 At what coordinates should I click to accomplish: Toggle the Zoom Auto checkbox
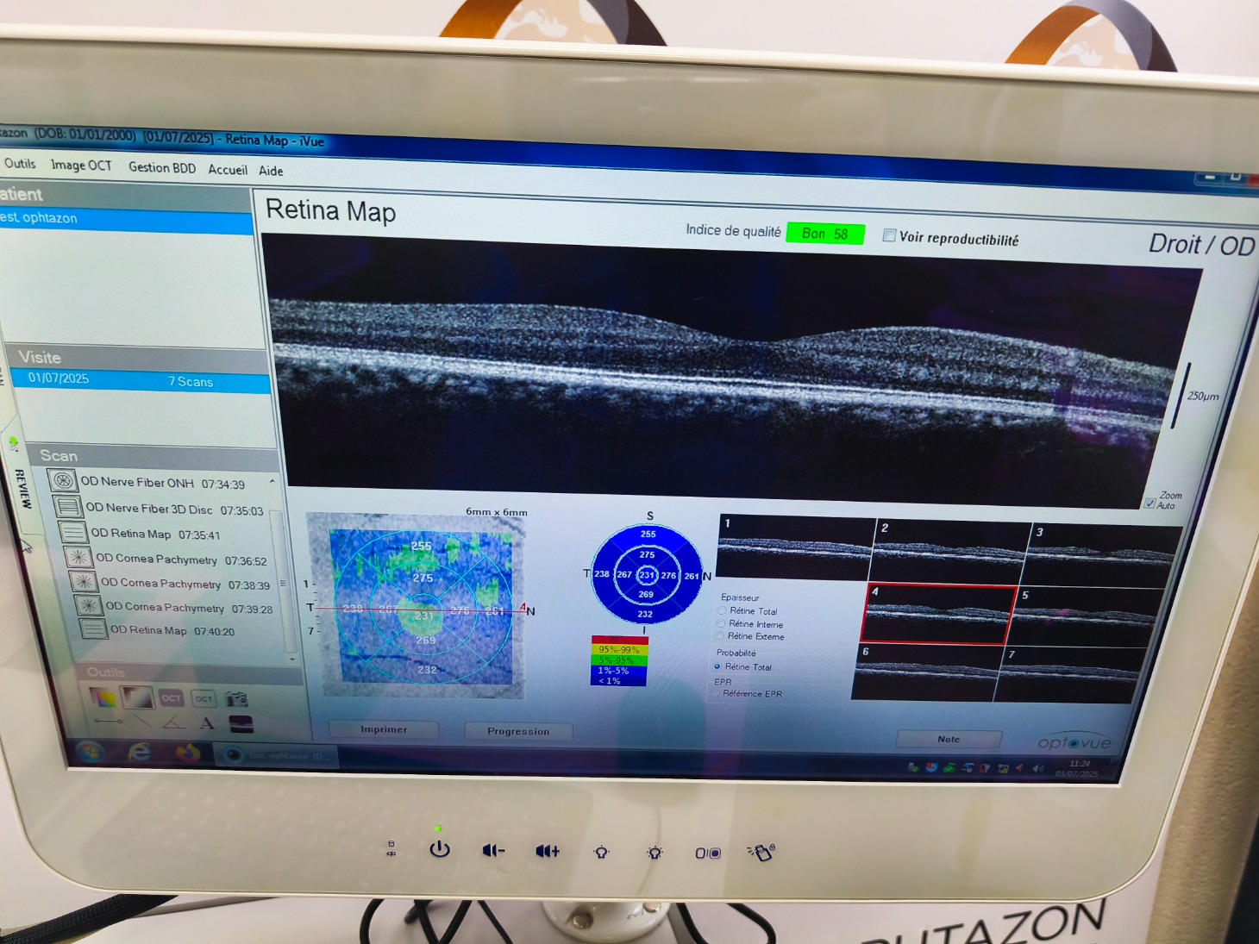click(x=1149, y=503)
